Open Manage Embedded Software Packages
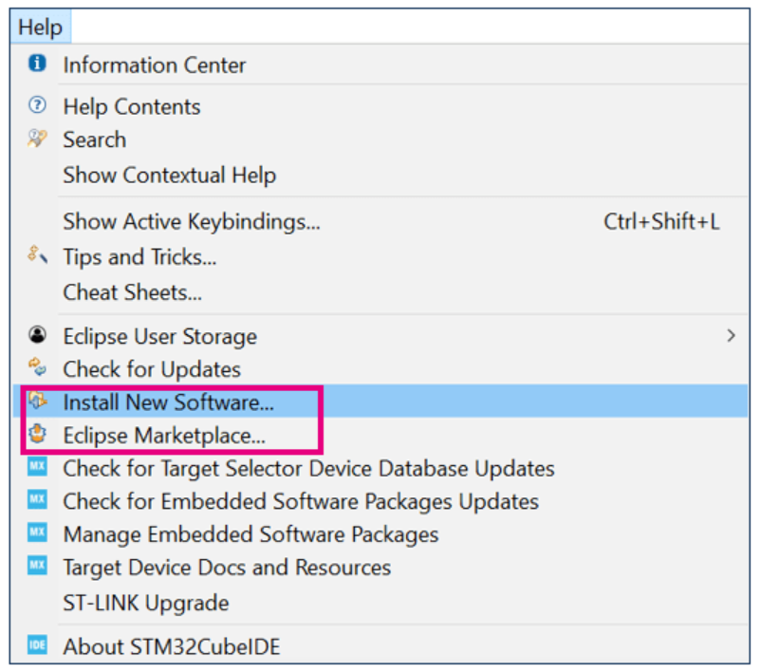Viewport: 761px width, 672px height. (x=251, y=534)
